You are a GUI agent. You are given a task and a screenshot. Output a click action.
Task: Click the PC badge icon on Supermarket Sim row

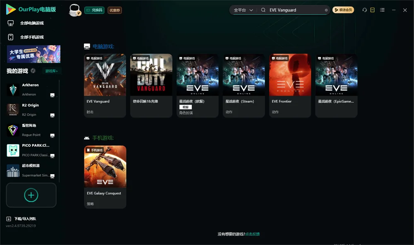click(x=52, y=176)
